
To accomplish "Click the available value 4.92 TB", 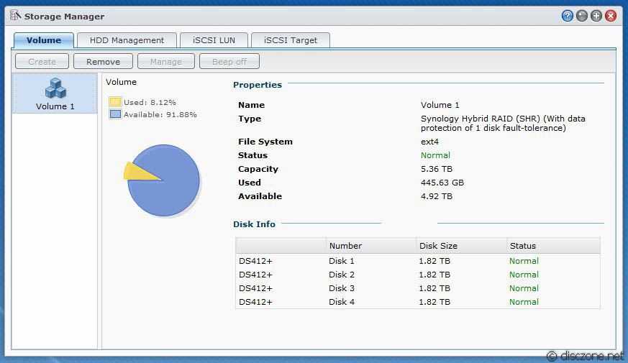I will click(x=437, y=196).
